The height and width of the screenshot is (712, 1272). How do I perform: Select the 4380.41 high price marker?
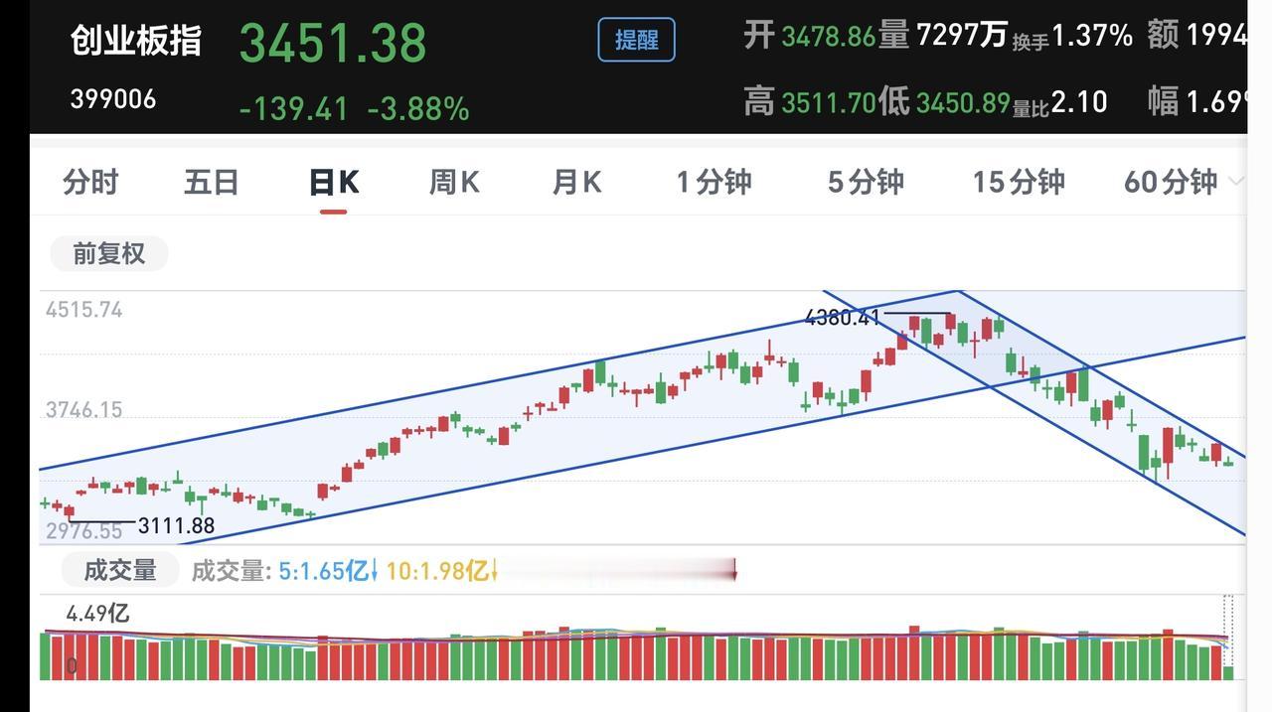tap(843, 318)
